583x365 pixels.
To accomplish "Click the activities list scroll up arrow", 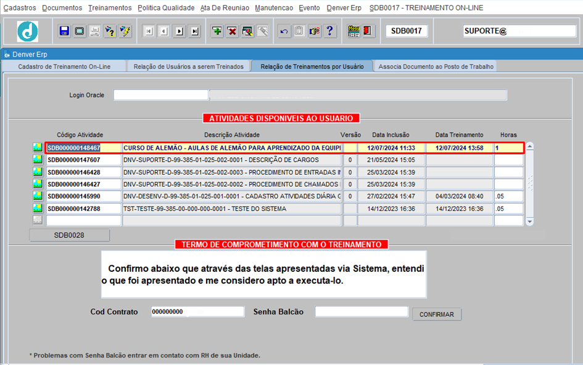I will (530, 147).
